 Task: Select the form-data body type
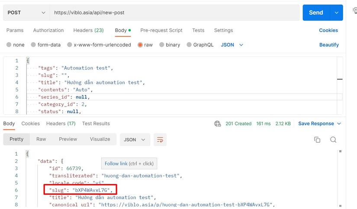46,45
